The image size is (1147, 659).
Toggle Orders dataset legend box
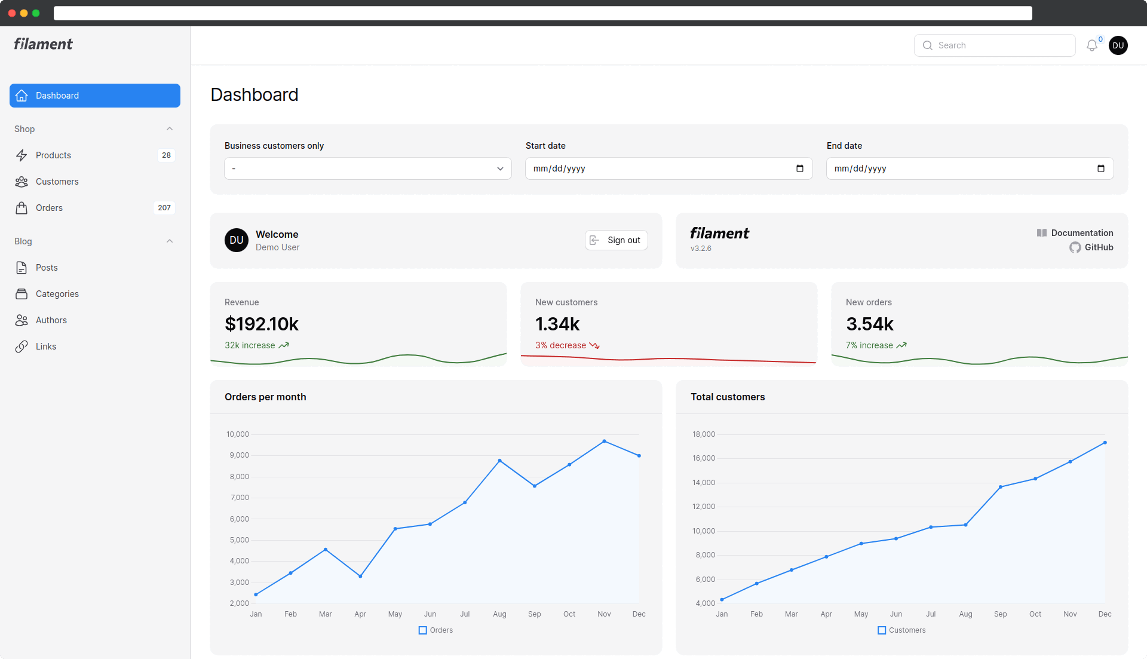click(423, 630)
